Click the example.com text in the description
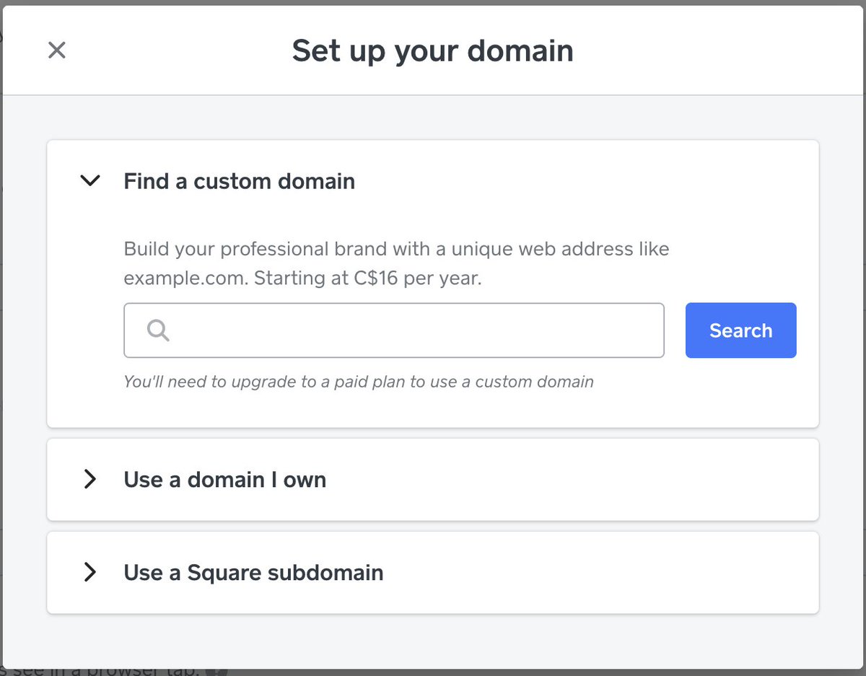This screenshot has width=866, height=676. tap(185, 278)
